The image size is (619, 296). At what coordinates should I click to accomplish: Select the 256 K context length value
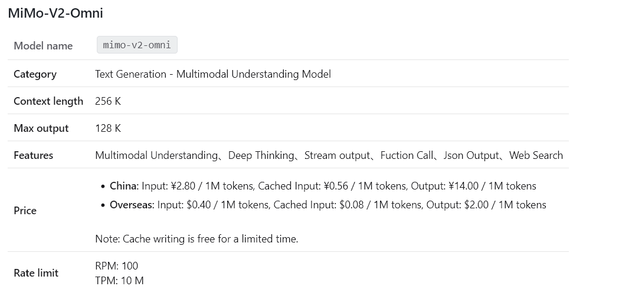[x=108, y=101]
